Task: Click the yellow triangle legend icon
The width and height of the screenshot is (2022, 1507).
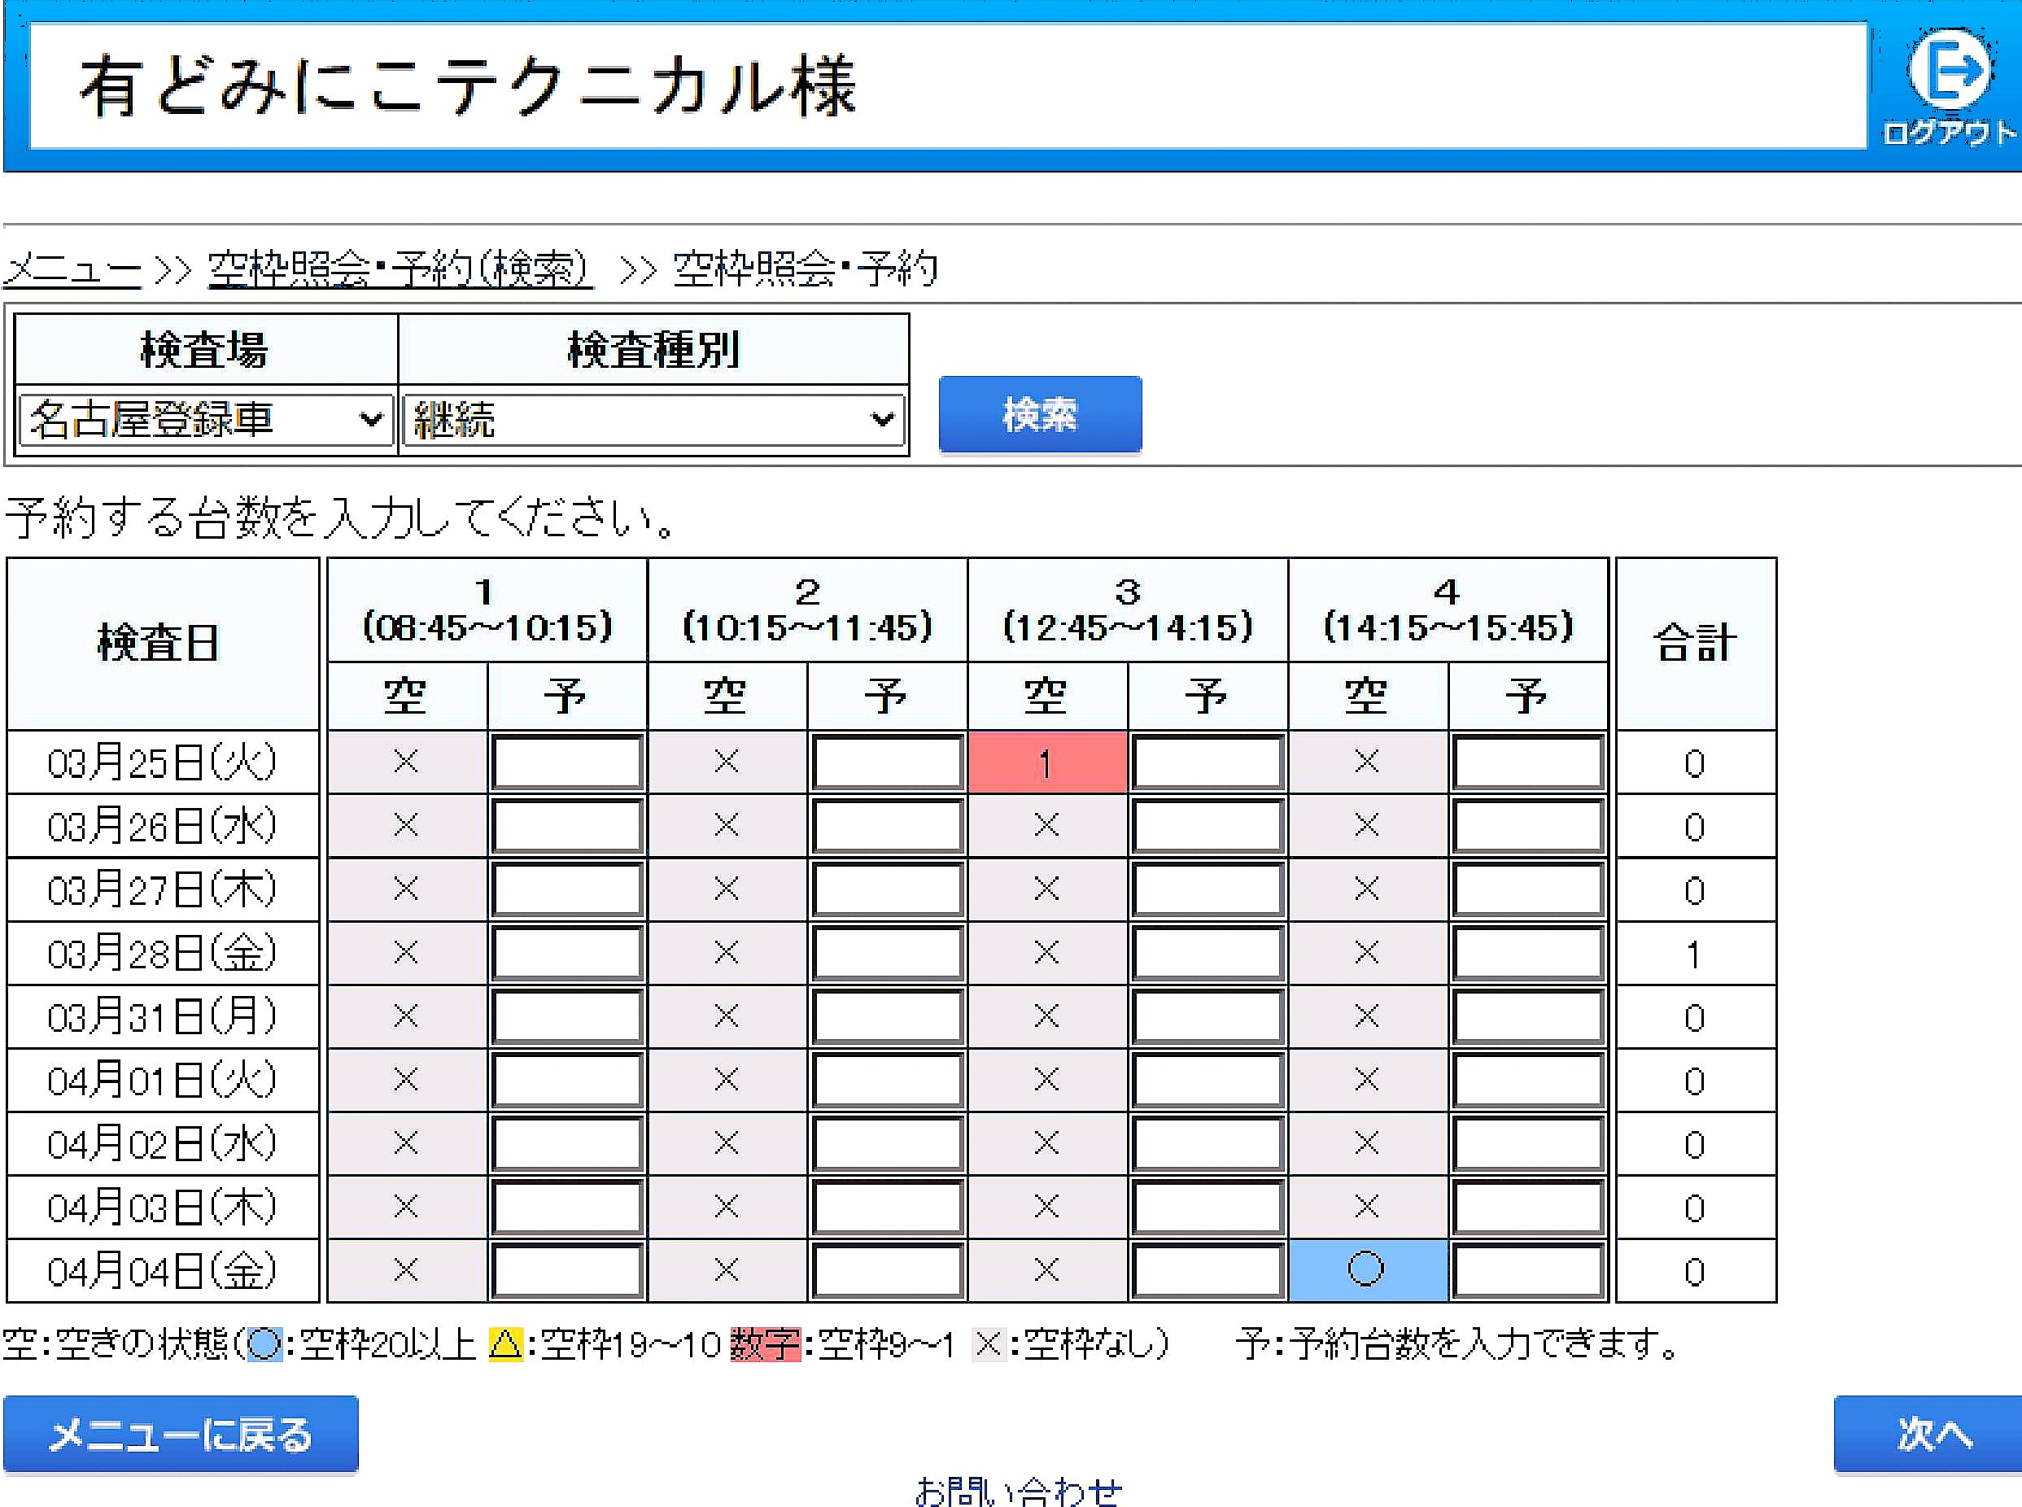Action: pos(505,1344)
